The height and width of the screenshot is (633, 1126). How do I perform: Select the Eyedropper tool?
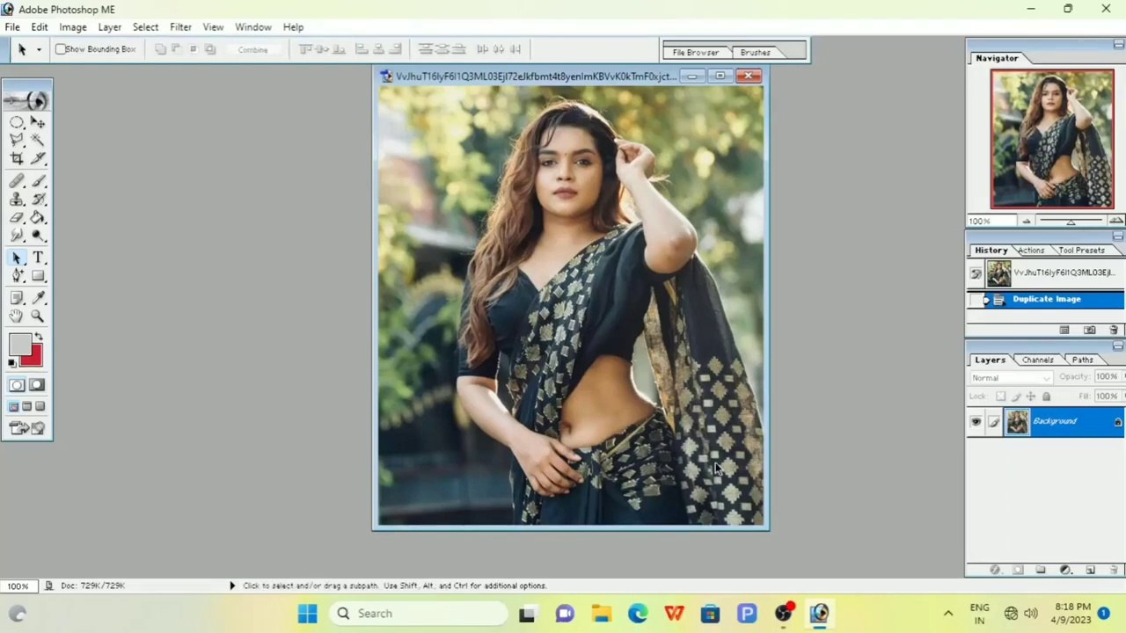[38, 298]
